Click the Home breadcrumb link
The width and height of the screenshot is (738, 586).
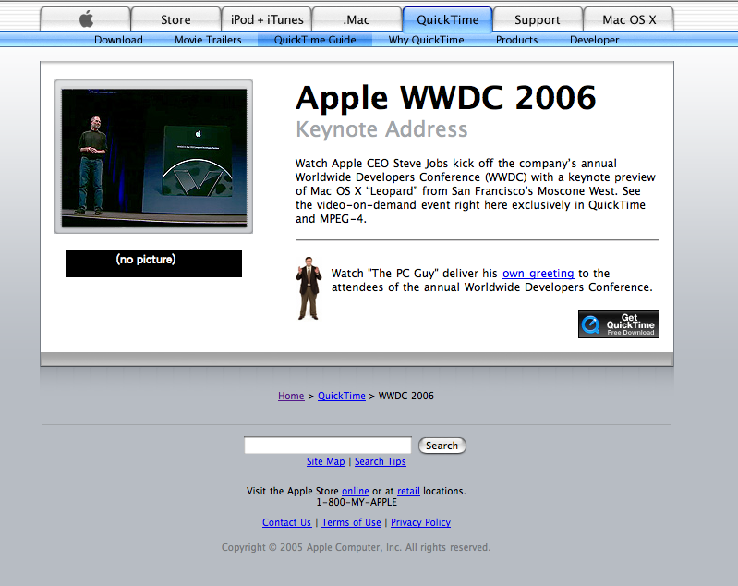(x=291, y=396)
